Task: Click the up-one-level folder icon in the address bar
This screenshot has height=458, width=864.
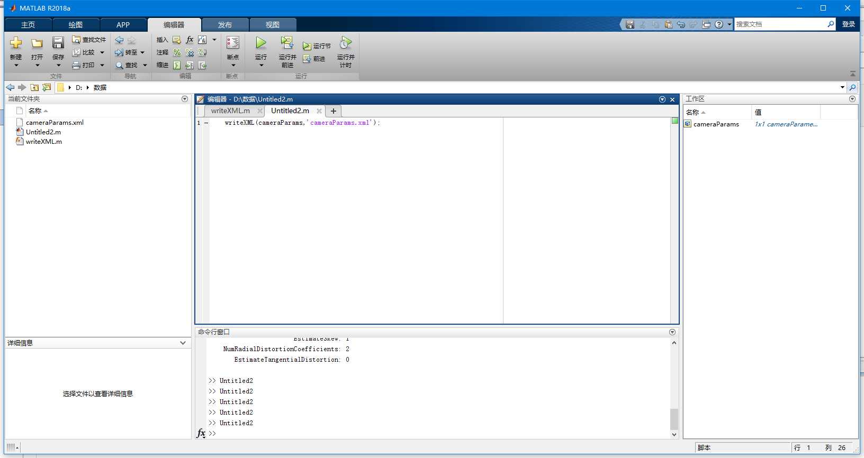Action: point(34,87)
